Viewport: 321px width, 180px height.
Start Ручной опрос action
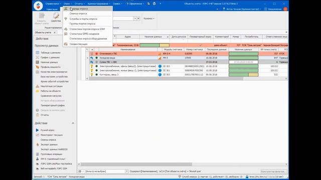click(47, 130)
